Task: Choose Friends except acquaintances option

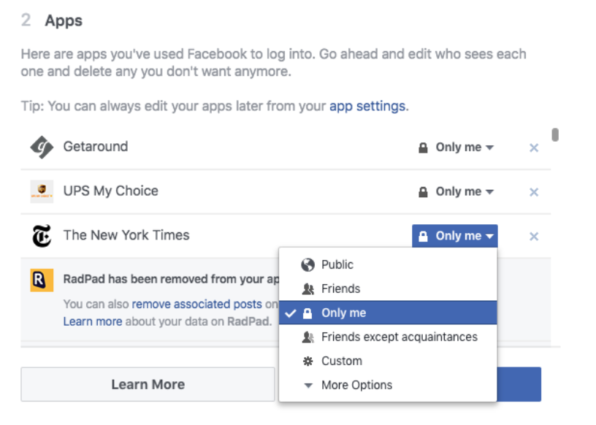Action: pos(399,337)
